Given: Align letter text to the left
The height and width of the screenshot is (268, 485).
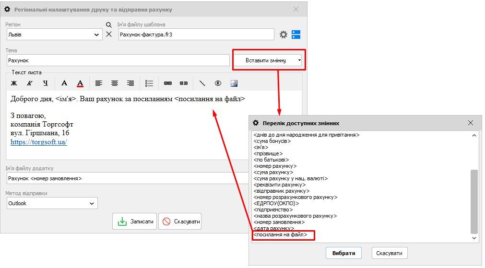Looking at the screenshot, I should point(99,83).
